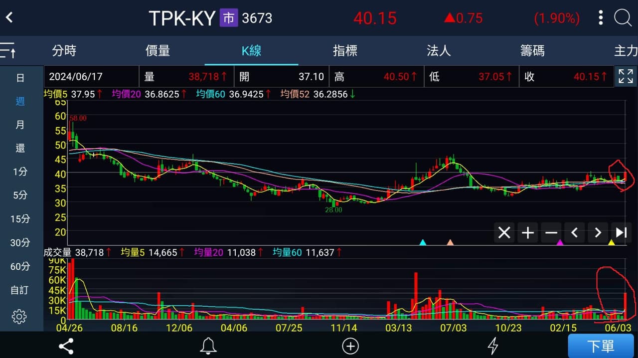Zoom out chart with minus button
Image resolution: width=638 pixels, height=358 pixels.
click(x=551, y=232)
